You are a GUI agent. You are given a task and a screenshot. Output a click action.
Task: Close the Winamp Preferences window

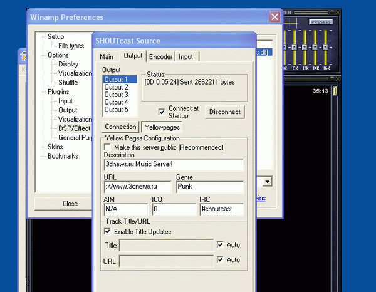pos(274,17)
